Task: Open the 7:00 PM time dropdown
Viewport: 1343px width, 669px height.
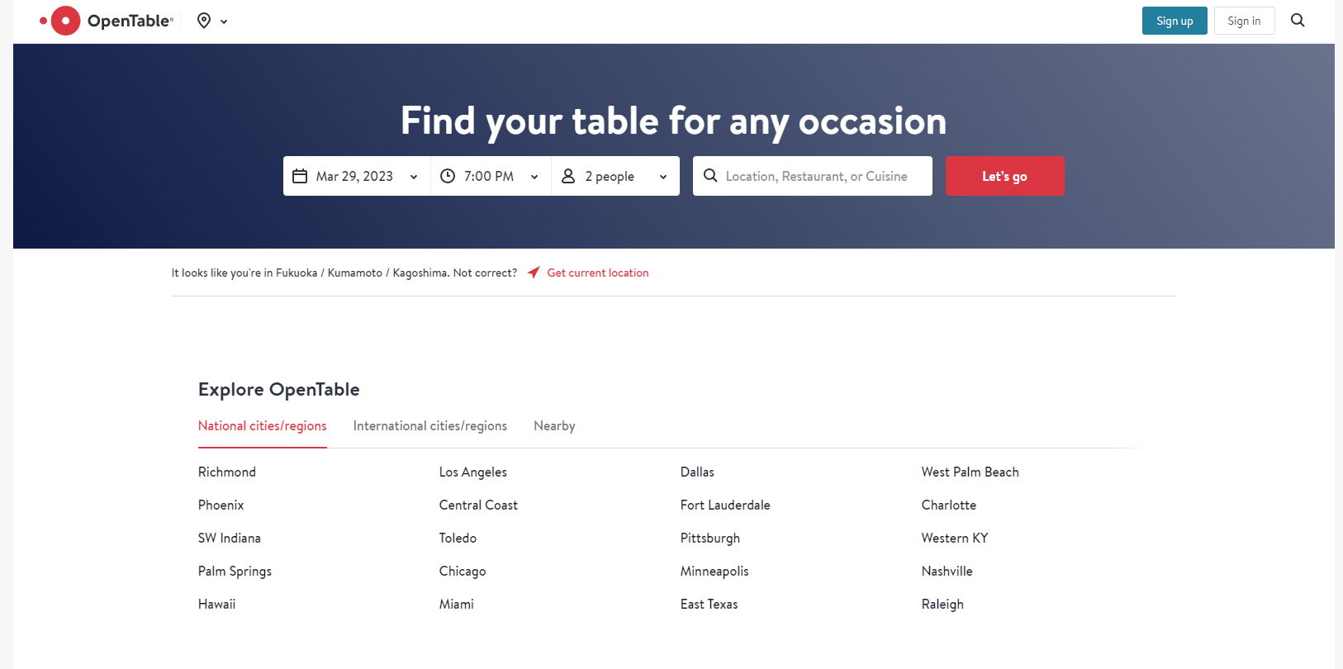Action: [491, 176]
